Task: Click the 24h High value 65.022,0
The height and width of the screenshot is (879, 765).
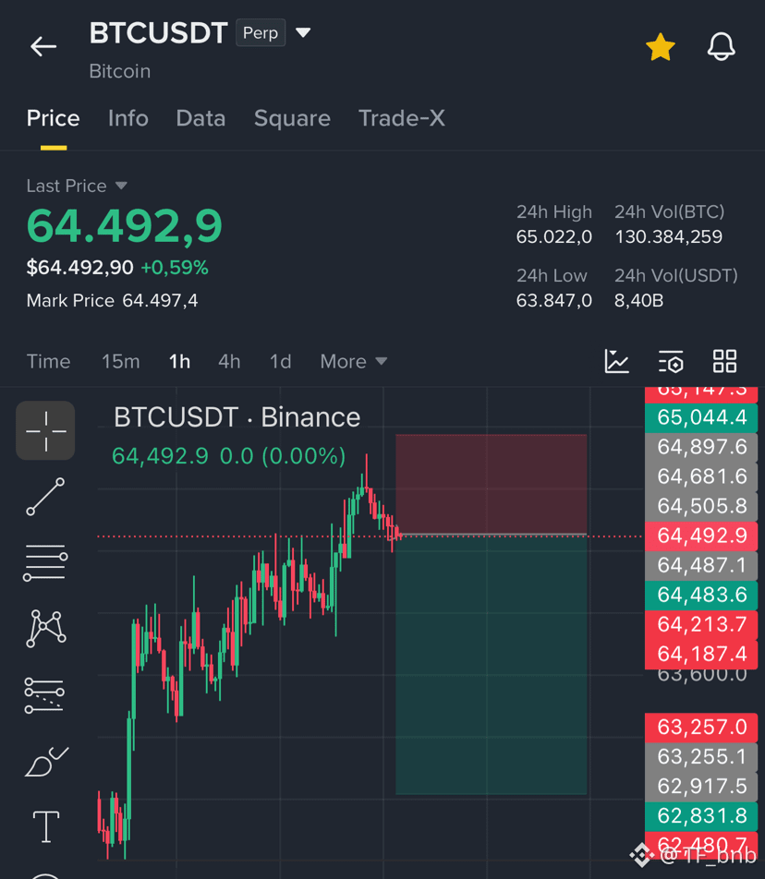Action: [554, 236]
